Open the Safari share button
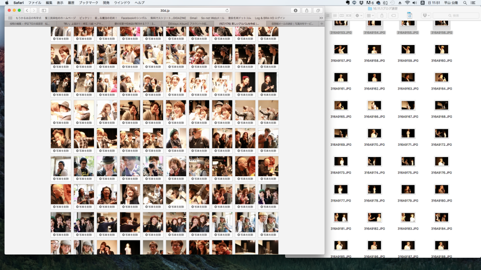The width and height of the screenshot is (481, 270). pos(307,10)
